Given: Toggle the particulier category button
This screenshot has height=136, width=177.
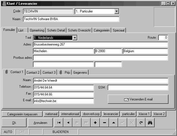Looking at the screenshot, I should [128, 114].
